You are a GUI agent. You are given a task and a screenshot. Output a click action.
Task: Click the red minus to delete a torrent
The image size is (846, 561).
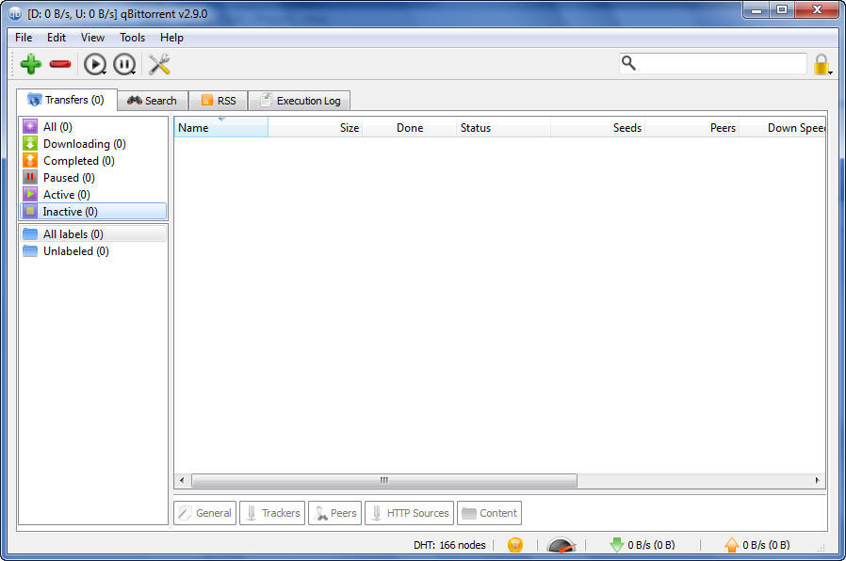coord(59,64)
